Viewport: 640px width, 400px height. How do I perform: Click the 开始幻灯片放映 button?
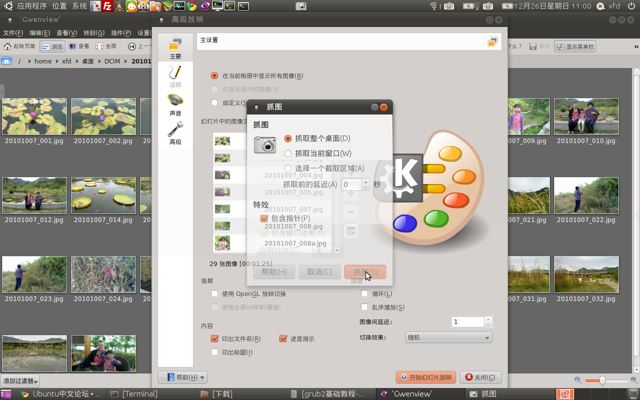tap(426, 377)
